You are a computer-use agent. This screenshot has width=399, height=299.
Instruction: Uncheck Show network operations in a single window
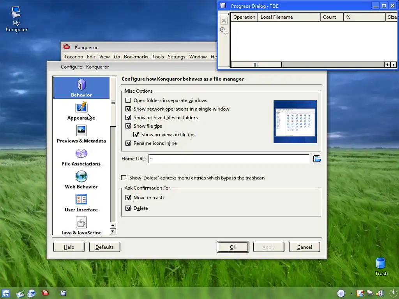tap(128, 109)
